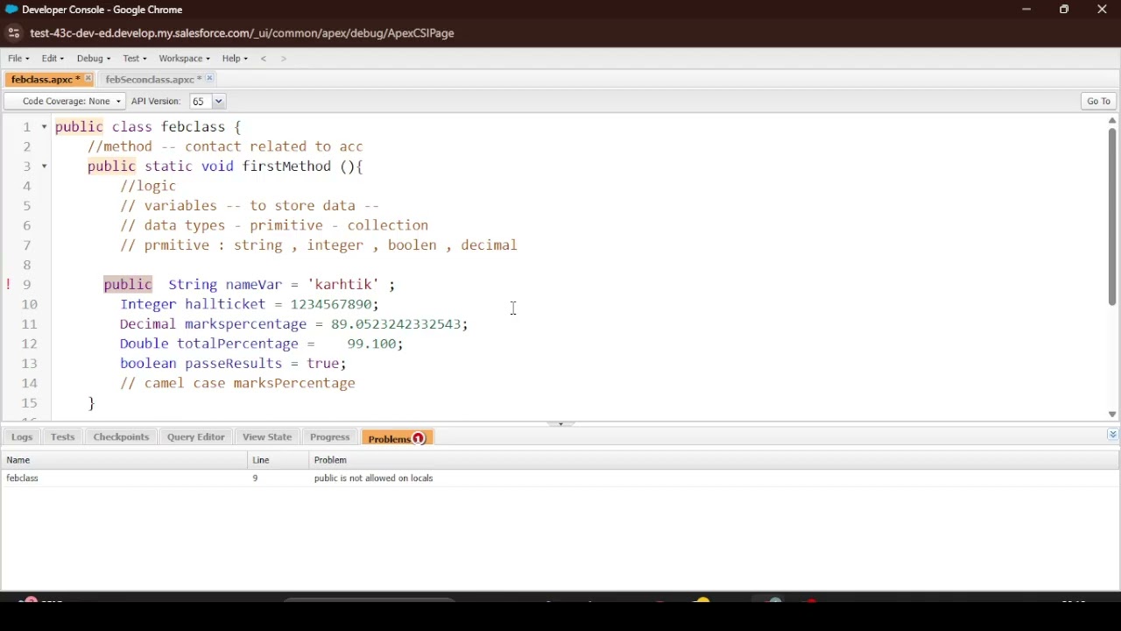This screenshot has height=631, width=1121.
Task: Sort problems by the Name column header
Action: coord(124,460)
